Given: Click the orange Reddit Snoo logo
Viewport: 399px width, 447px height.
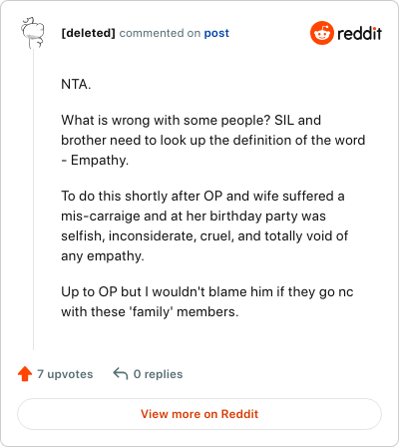Looking at the screenshot, I should pyautogui.click(x=322, y=33).
